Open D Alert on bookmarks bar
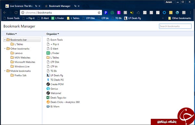Screen dimensions: 195x125 coord(43,18)
